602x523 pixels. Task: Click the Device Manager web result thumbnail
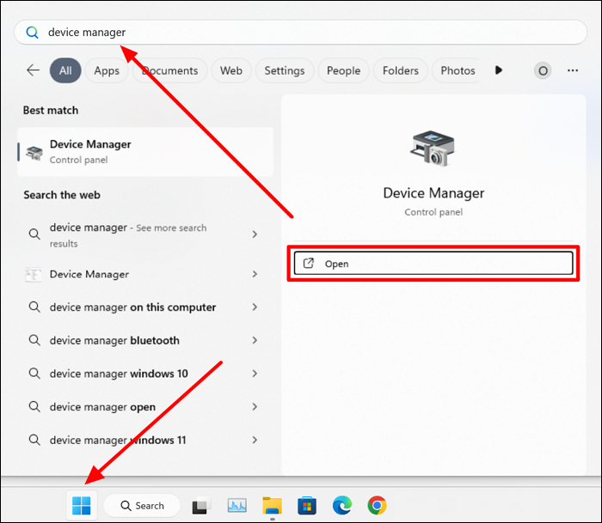[x=33, y=275]
